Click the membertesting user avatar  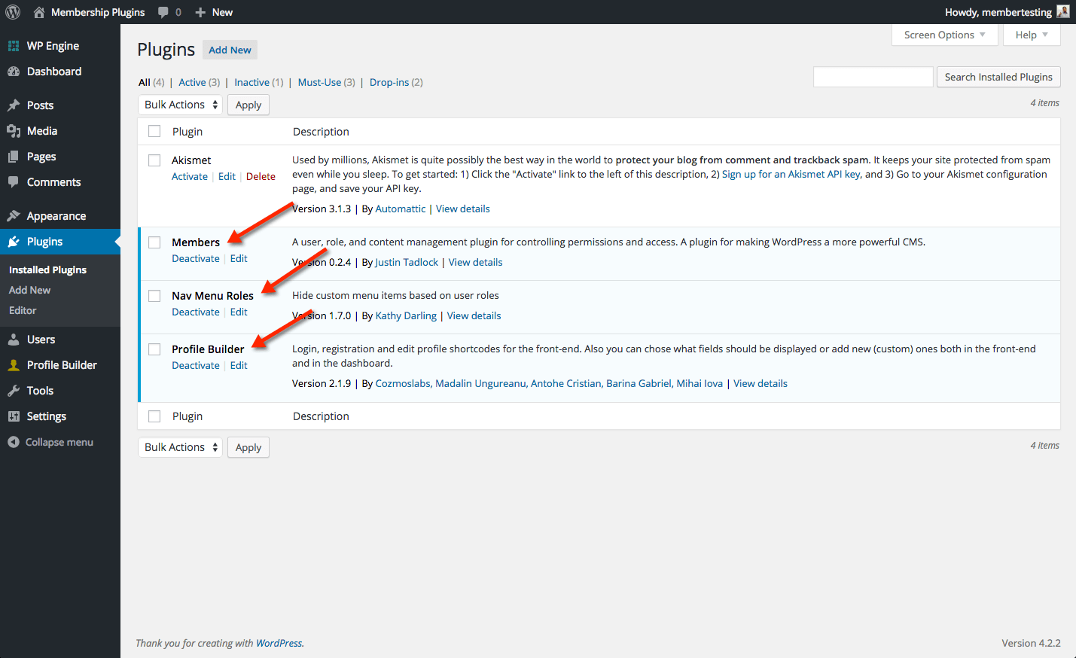[x=1062, y=12]
